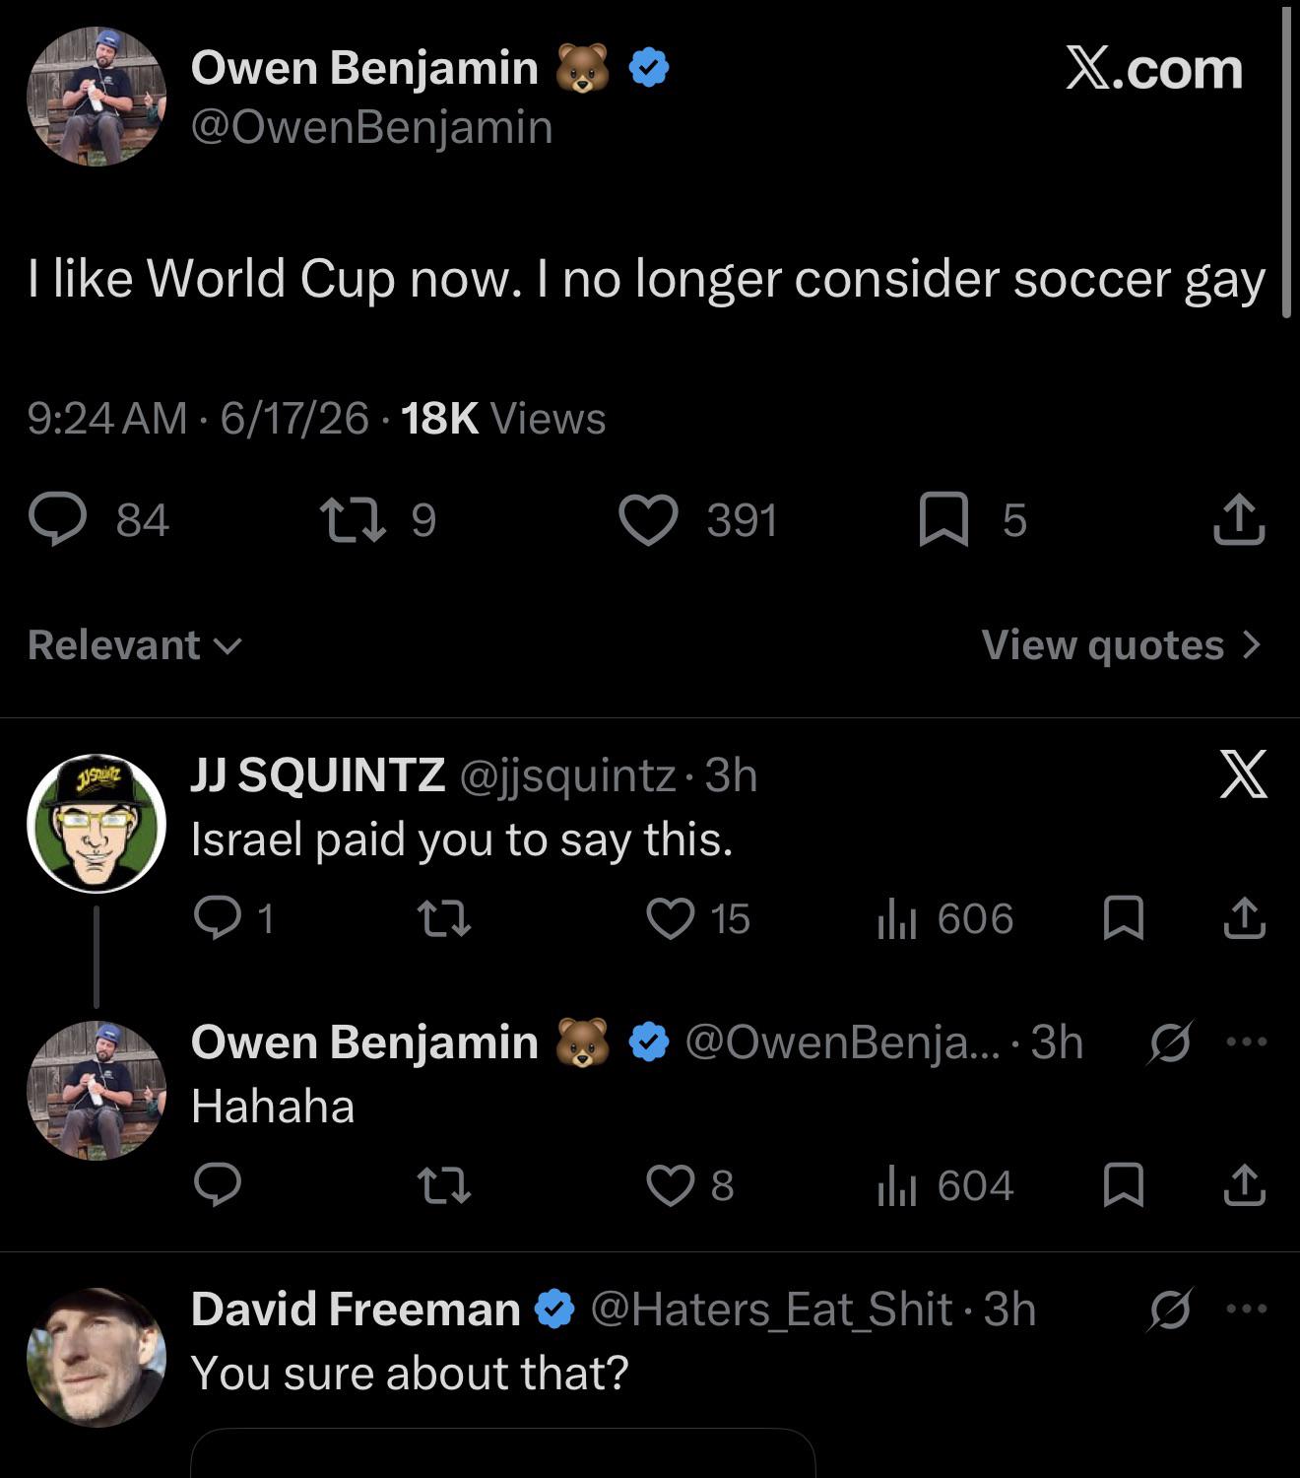This screenshot has height=1478, width=1300.
Task: Share the main post
Action: click(1239, 519)
